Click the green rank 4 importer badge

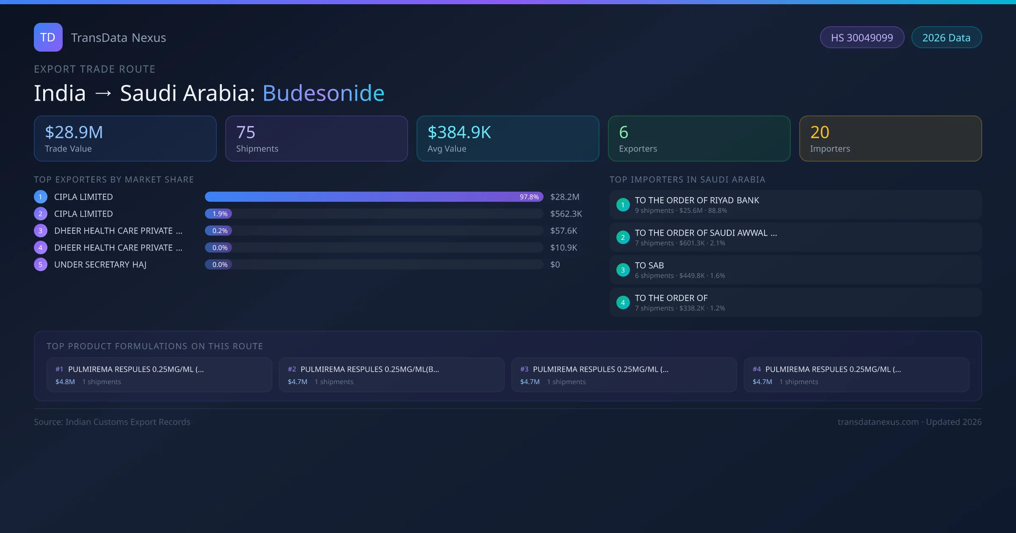[x=623, y=302]
